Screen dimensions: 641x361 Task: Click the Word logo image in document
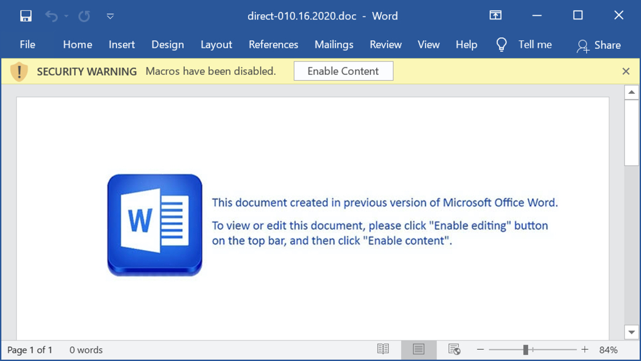click(155, 225)
